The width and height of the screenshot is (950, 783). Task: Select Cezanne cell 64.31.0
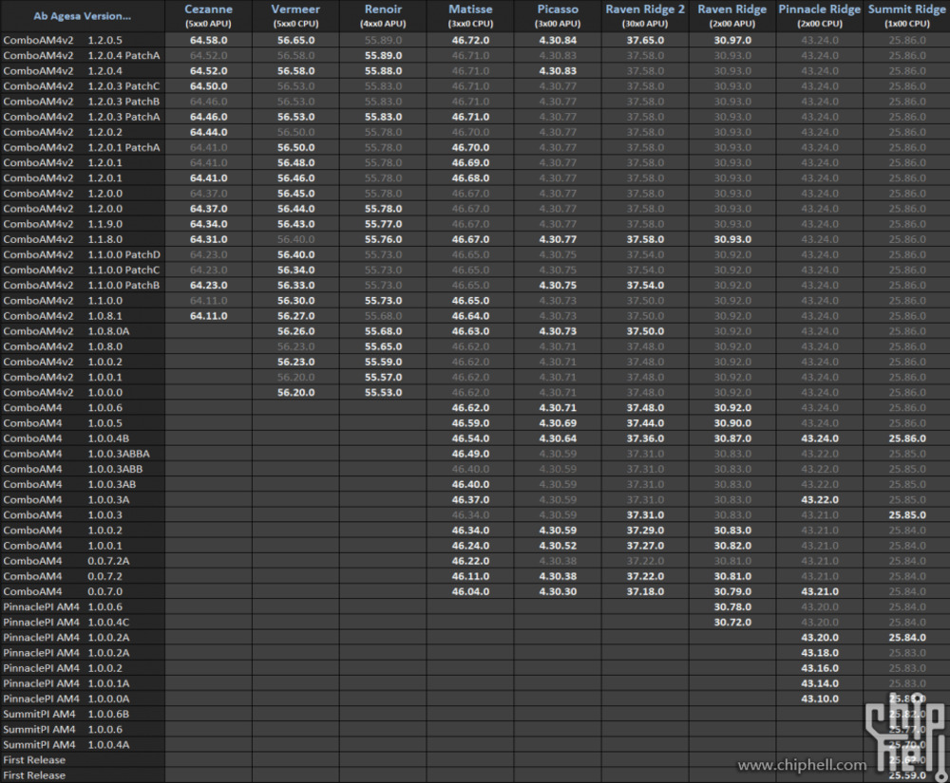coord(208,239)
